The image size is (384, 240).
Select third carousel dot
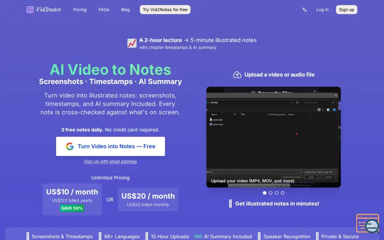pyautogui.click(x=276, y=193)
